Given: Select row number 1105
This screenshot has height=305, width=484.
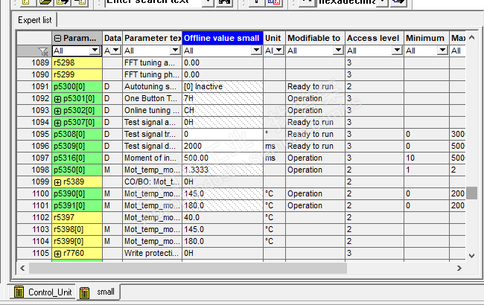Looking at the screenshot, I should pos(34,254).
